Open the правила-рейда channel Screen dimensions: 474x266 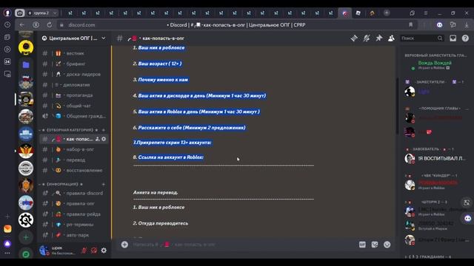click(x=74, y=214)
